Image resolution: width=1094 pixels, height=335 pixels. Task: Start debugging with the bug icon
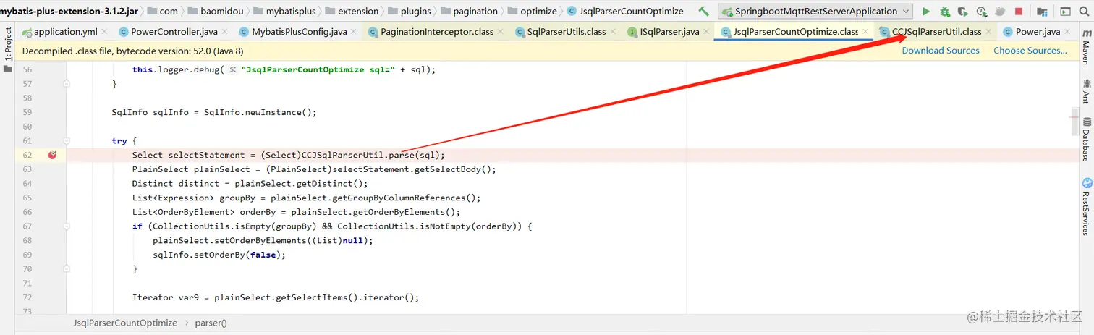[x=945, y=12]
